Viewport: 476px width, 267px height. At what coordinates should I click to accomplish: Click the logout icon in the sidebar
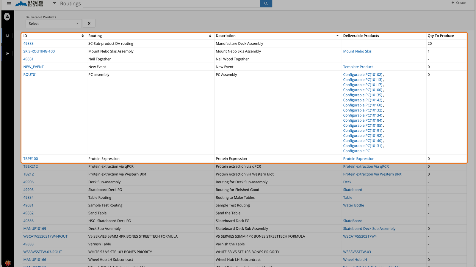click(x=7, y=53)
